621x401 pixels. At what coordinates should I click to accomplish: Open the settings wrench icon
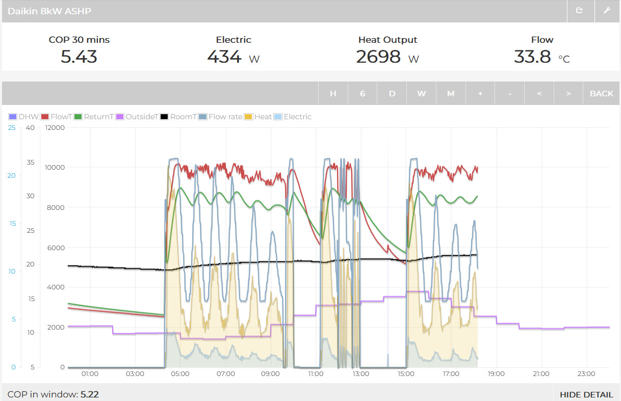click(607, 11)
